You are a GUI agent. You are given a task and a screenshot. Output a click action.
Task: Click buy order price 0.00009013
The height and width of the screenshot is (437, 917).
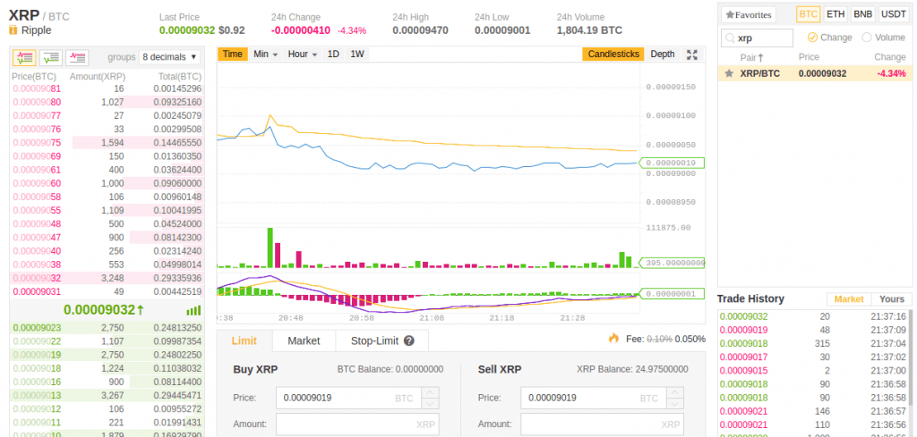(x=37, y=395)
